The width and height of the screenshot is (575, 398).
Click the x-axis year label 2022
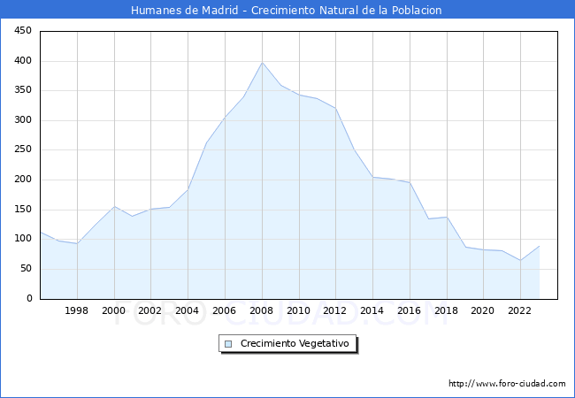(x=519, y=310)
